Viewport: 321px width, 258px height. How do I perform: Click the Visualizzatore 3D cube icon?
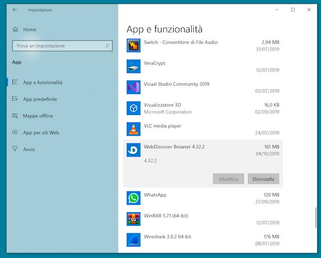pyautogui.click(x=134, y=108)
